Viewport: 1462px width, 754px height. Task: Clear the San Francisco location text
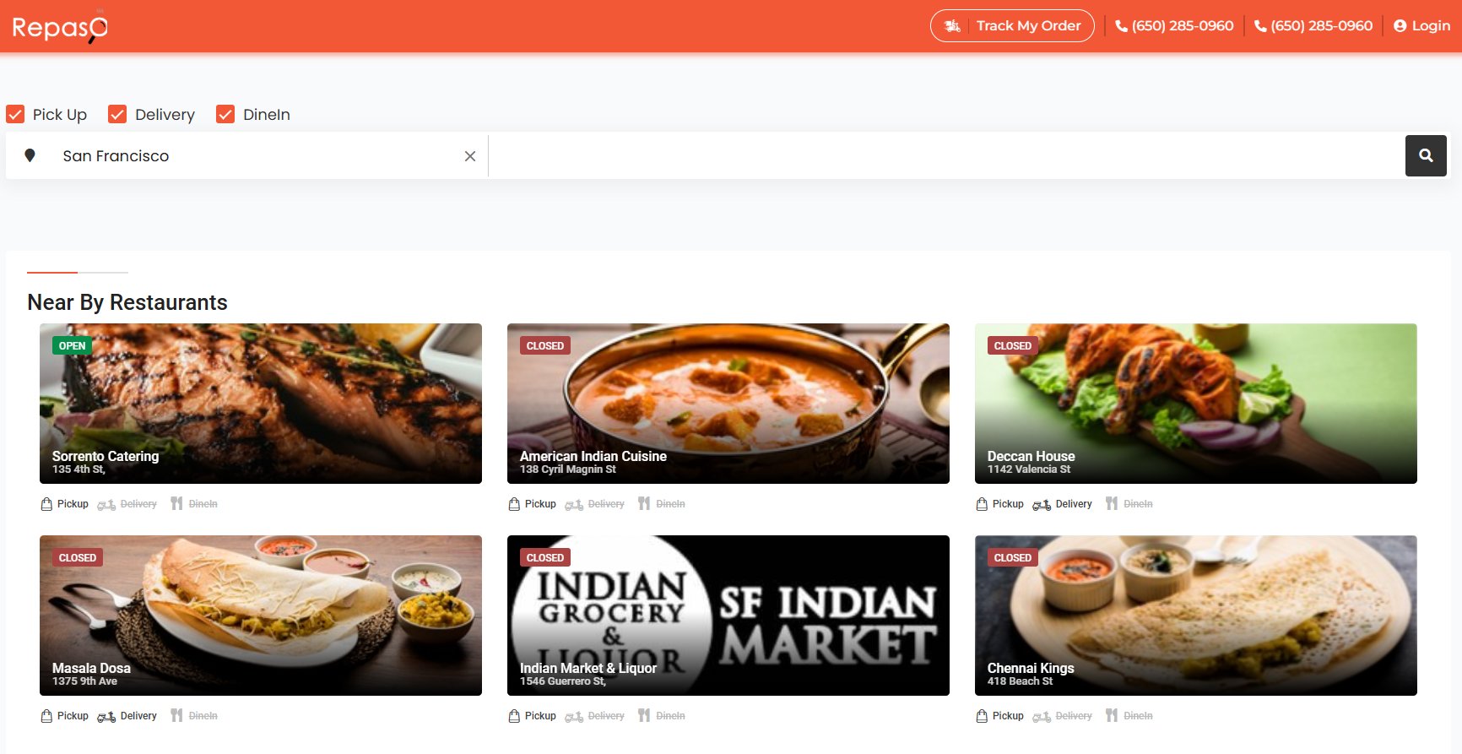470,156
